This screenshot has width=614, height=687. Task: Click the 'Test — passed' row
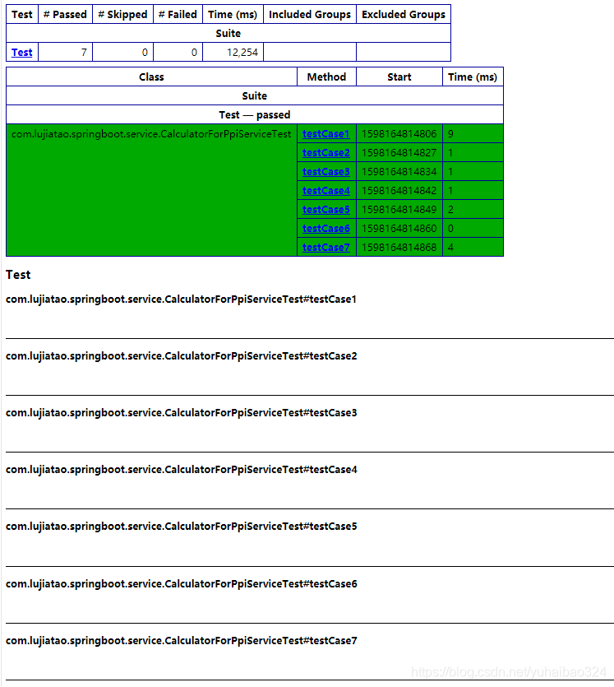click(255, 115)
